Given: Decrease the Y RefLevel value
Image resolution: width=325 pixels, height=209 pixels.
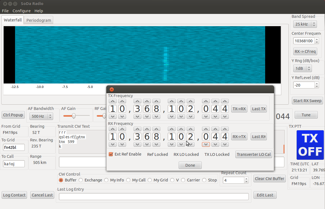Looking at the screenshot, I should click(x=316, y=87).
